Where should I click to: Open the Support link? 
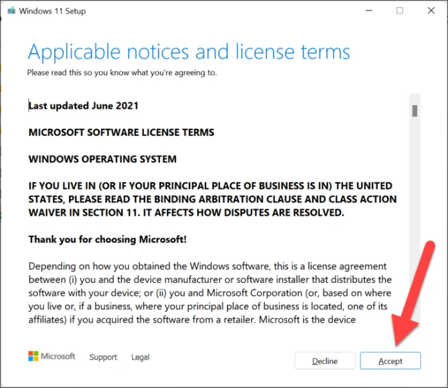[x=103, y=357]
